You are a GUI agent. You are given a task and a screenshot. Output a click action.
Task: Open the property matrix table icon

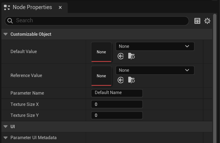click(x=197, y=21)
